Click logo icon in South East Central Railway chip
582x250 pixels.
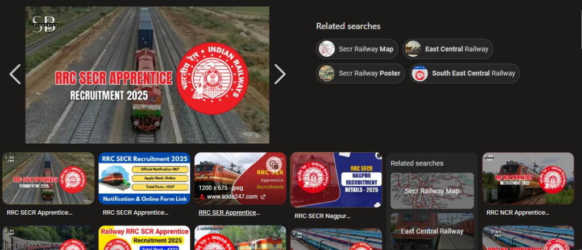coord(420,73)
